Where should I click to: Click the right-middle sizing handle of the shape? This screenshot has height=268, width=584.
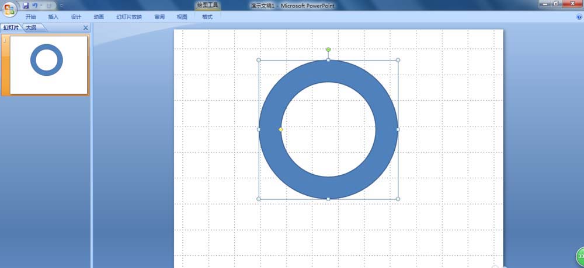[398, 129]
